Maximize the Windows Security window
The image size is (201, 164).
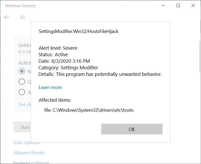coord(178,5)
